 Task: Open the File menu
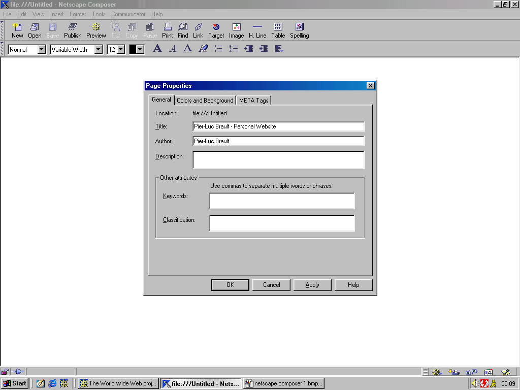click(x=7, y=14)
